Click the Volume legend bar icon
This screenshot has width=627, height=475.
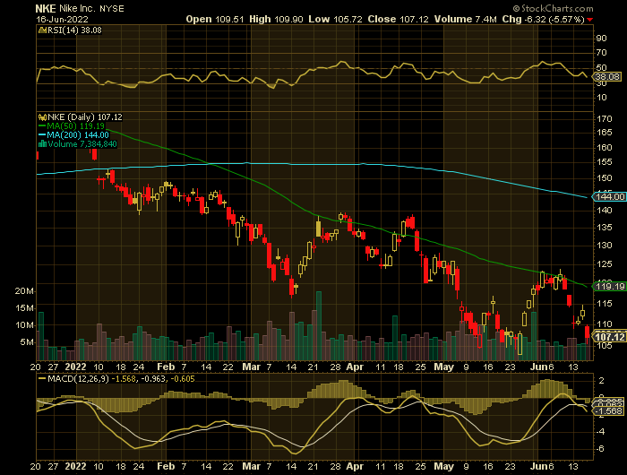pos(39,143)
